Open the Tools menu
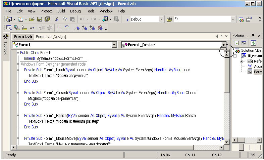 pyautogui.click(x=90, y=11)
